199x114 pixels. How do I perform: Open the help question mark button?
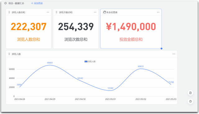(190, 101)
